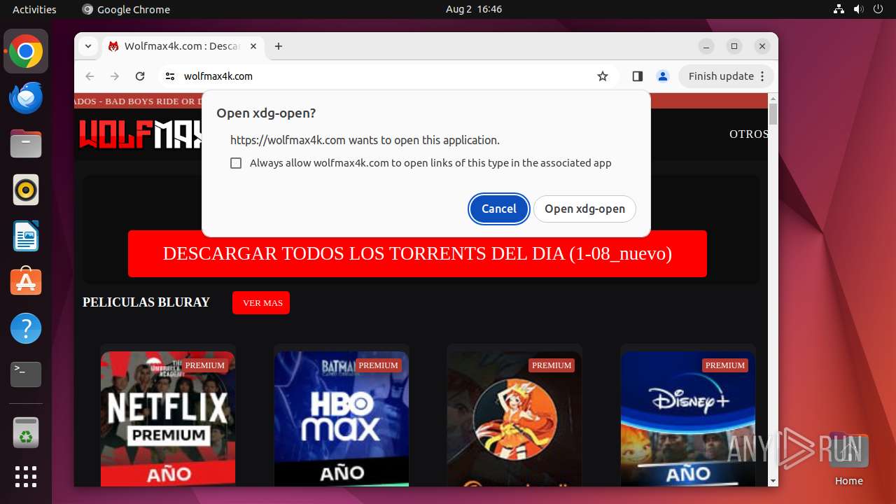Open volume control in system tray
Image resolution: width=896 pixels, height=504 pixels.
(859, 9)
